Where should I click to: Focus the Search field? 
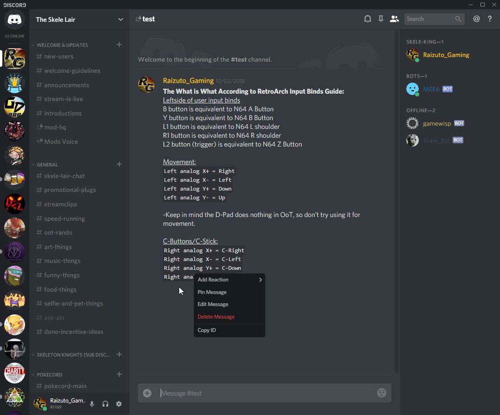tap(434, 19)
